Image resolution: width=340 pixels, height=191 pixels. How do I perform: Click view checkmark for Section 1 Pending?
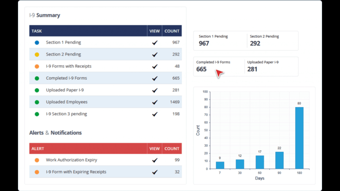(154, 42)
